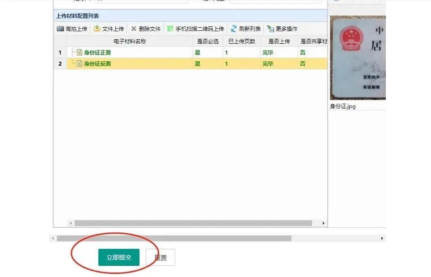This screenshot has height=277, width=431.
Task: Click the 刷新列表 refresh icon
Action: coord(234,29)
